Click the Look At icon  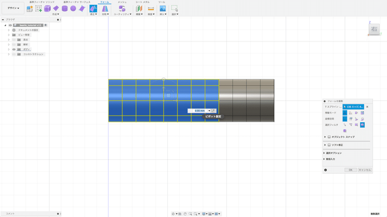coord(180,214)
